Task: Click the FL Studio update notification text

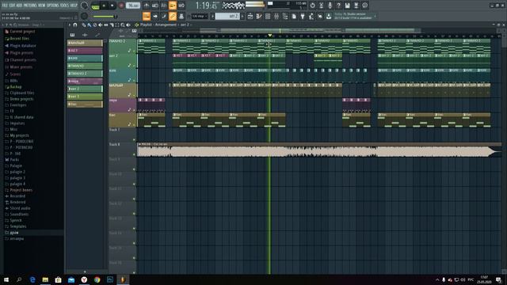Action: [x=353, y=16]
